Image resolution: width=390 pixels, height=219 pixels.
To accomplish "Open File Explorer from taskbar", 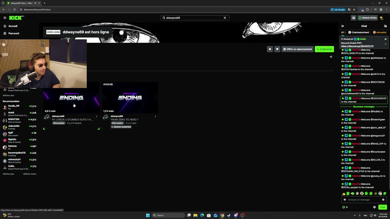I will click(195, 215).
